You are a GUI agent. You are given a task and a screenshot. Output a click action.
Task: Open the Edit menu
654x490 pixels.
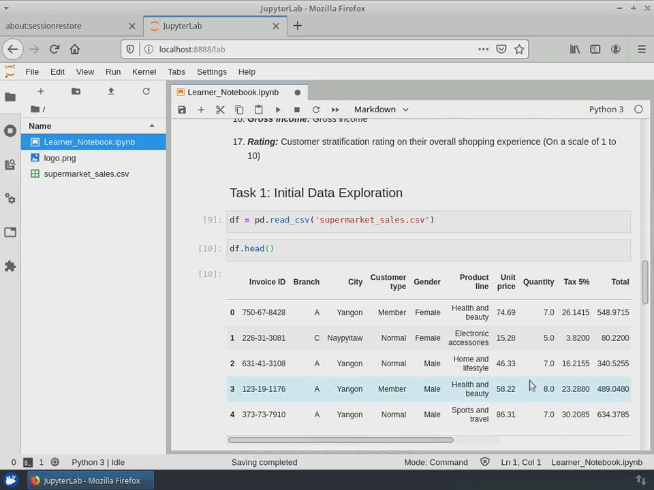[57, 71]
